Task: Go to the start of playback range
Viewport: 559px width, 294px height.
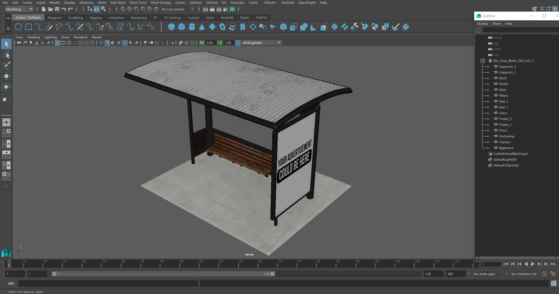Action: coord(506,264)
